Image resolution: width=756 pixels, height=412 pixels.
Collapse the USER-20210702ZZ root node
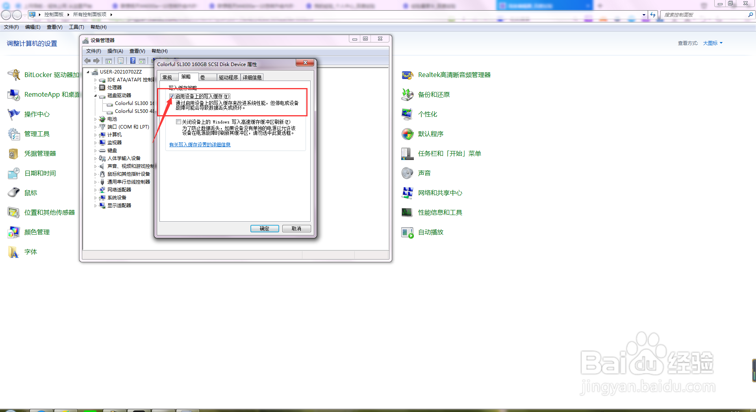coord(88,72)
